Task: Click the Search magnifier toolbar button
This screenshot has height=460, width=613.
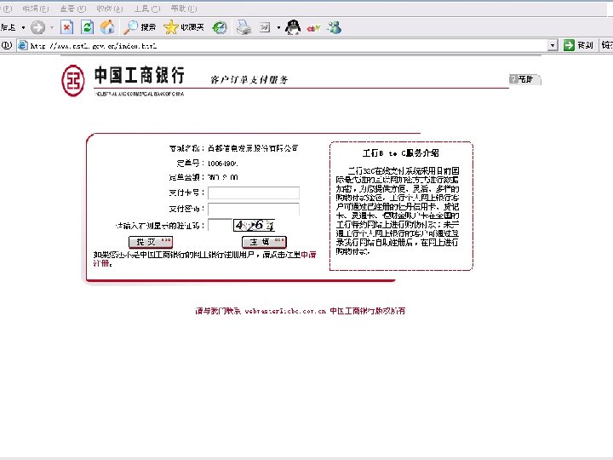Action: (x=139, y=27)
